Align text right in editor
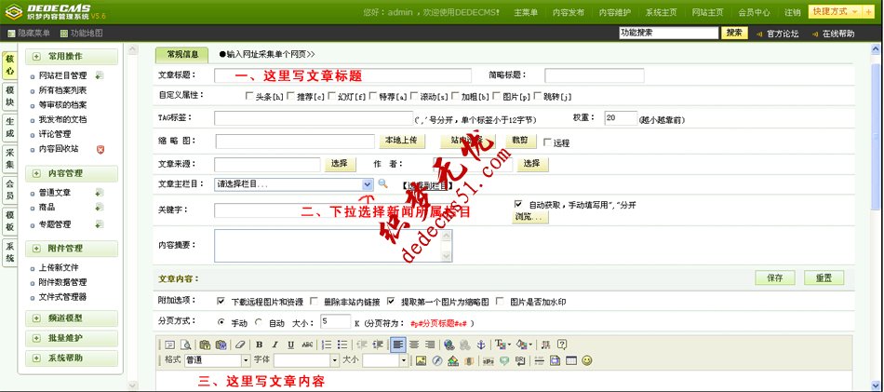Image resolution: width=884 pixels, height=392 pixels. click(x=430, y=345)
